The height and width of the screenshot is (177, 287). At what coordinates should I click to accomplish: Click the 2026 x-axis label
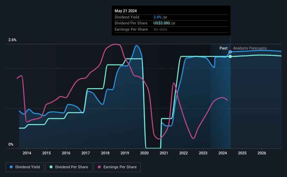[262, 153]
